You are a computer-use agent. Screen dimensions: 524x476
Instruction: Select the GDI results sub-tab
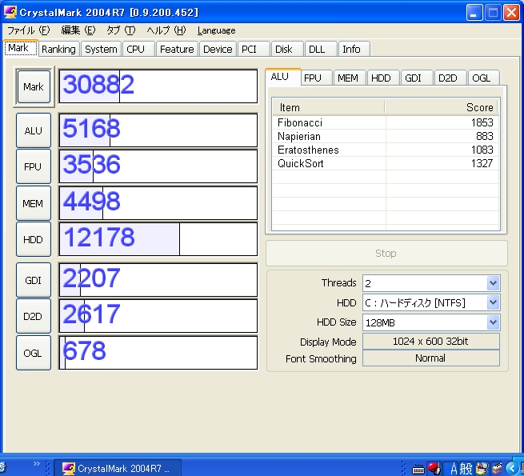click(417, 78)
